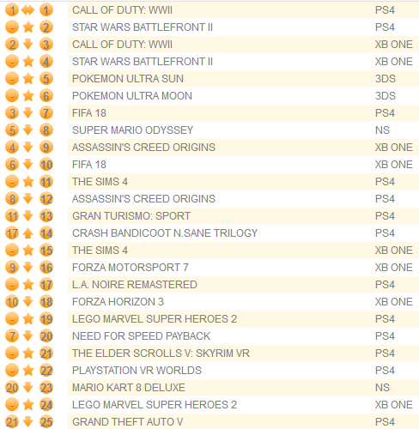Click the new-entry star beside Star Wars Battlefront II PS4
The height and width of the screenshot is (429, 419).
[28, 27]
